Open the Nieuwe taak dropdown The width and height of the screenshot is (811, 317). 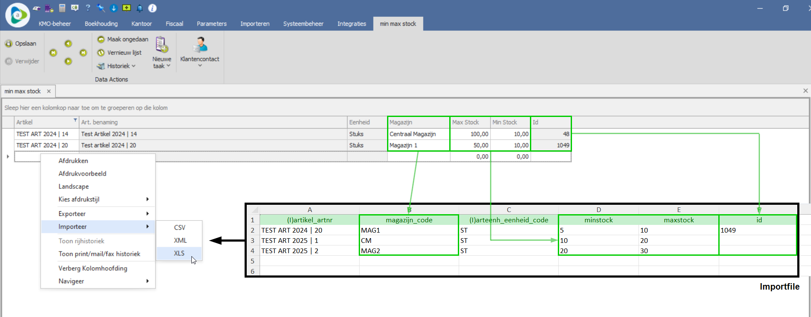[162, 63]
